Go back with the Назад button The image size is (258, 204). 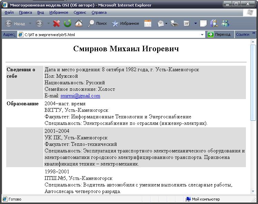click(15, 24)
